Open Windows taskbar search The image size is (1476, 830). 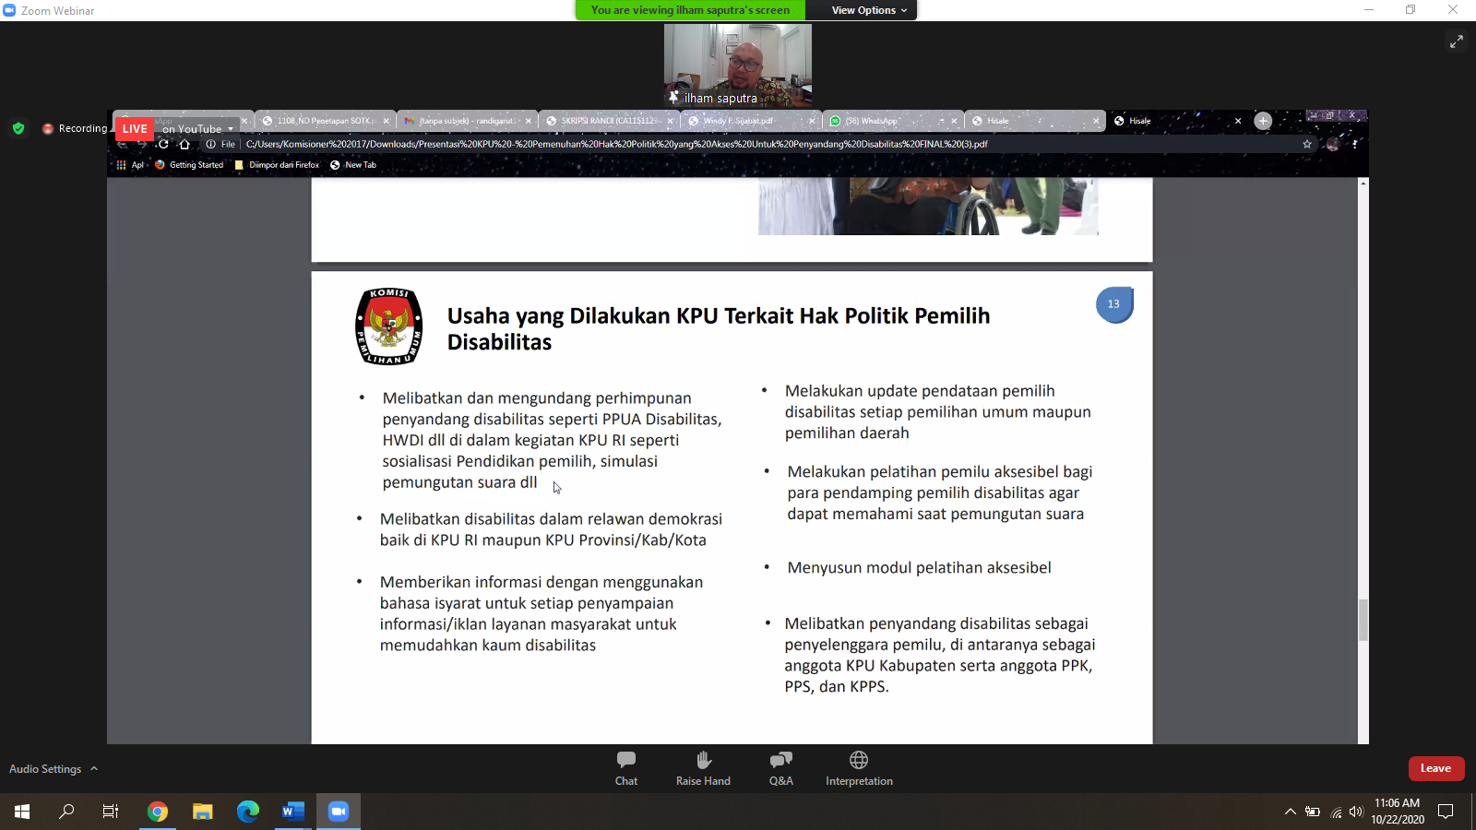(66, 812)
